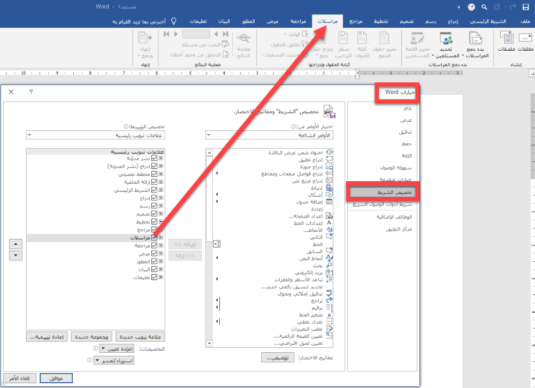Toggle the تصميم checkbox in tabs tree
This screenshot has width=535, height=388.
click(x=154, y=214)
